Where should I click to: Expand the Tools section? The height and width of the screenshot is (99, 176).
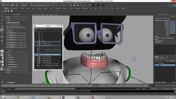pos(5,69)
